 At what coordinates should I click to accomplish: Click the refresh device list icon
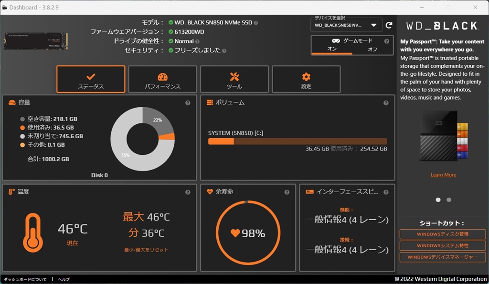389,25
